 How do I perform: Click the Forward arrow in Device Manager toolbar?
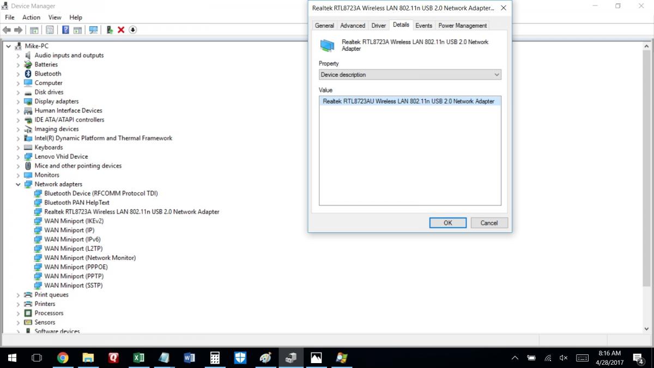[18, 30]
